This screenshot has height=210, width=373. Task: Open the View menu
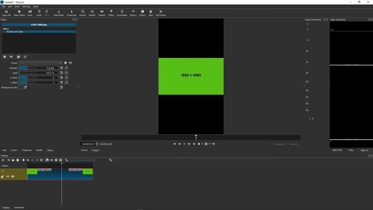click(x=17, y=6)
